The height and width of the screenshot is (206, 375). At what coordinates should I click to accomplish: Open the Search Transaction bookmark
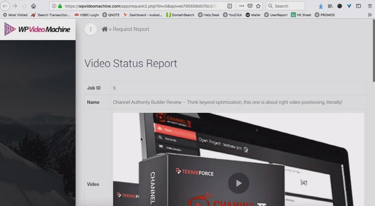click(x=51, y=15)
